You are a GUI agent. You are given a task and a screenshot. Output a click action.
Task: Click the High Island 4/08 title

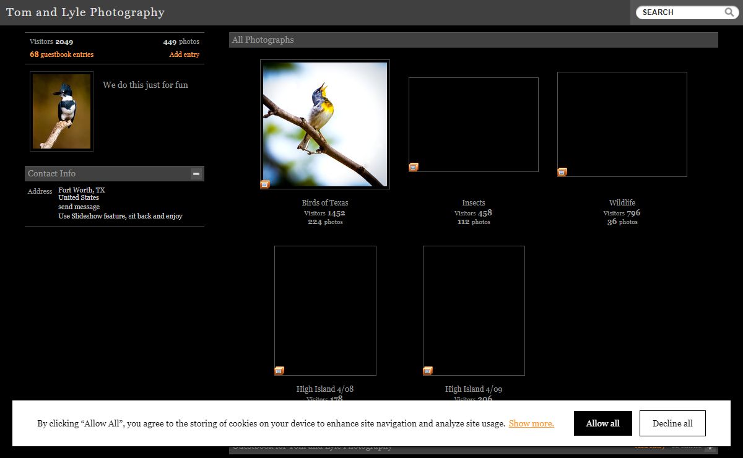coord(325,389)
